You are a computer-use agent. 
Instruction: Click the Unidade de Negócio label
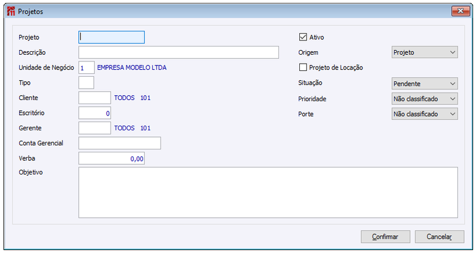[46, 67]
